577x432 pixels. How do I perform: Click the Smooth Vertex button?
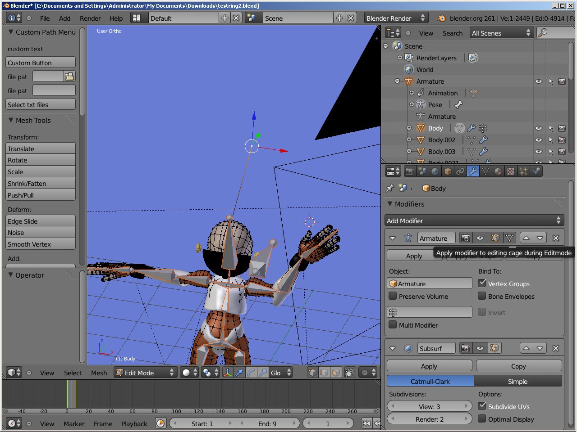point(41,244)
